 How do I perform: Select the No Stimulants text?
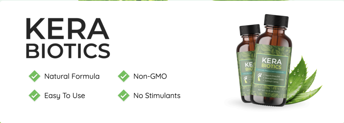point(157,95)
